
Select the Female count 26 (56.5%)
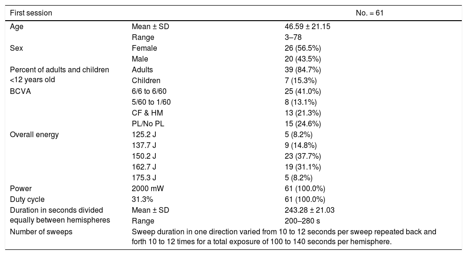pos(300,48)
